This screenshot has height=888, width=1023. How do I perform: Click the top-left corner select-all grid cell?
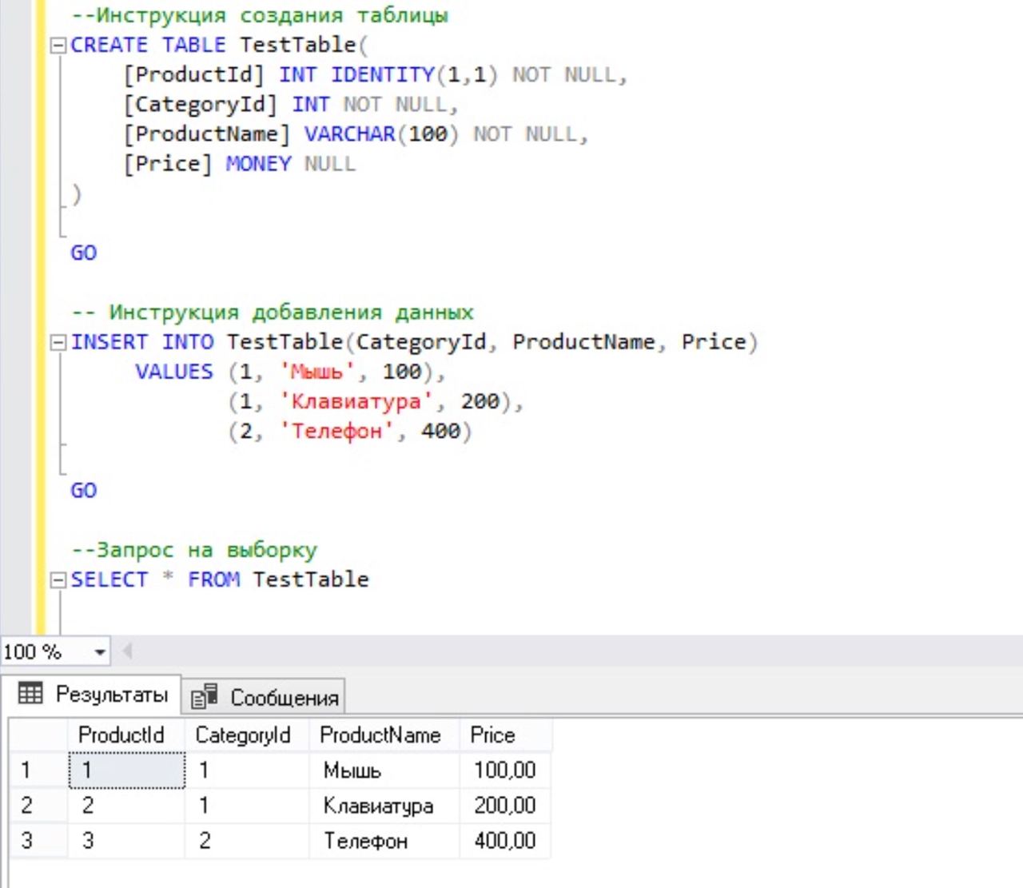tap(38, 735)
